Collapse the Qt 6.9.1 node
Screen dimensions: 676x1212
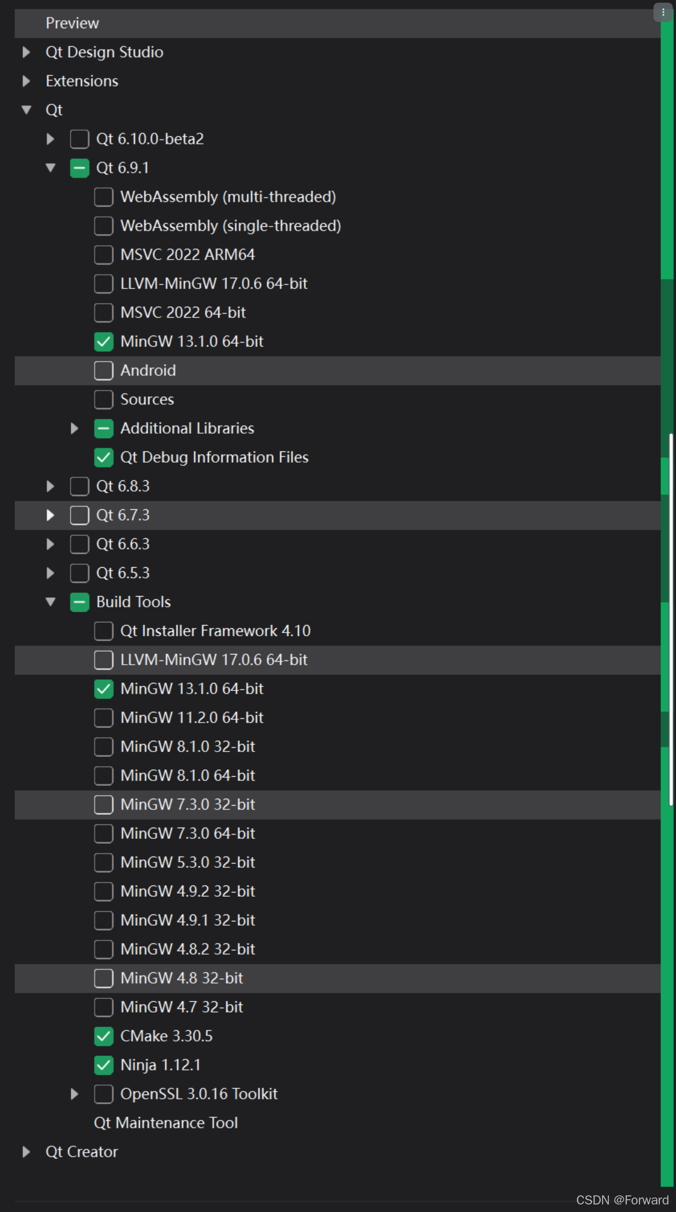[x=50, y=168]
